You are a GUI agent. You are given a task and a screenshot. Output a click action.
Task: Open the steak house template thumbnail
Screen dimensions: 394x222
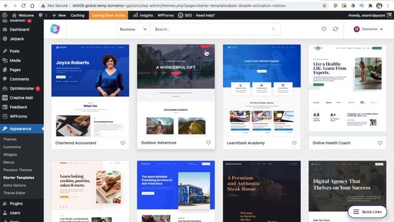point(262,191)
